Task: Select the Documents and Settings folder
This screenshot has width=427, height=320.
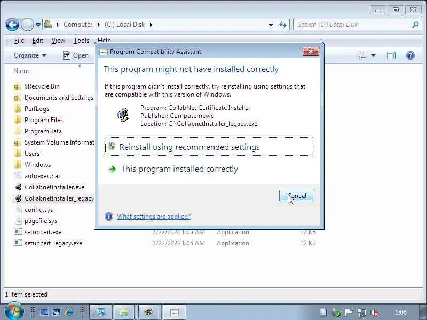Action: pyautogui.click(x=59, y=98)
